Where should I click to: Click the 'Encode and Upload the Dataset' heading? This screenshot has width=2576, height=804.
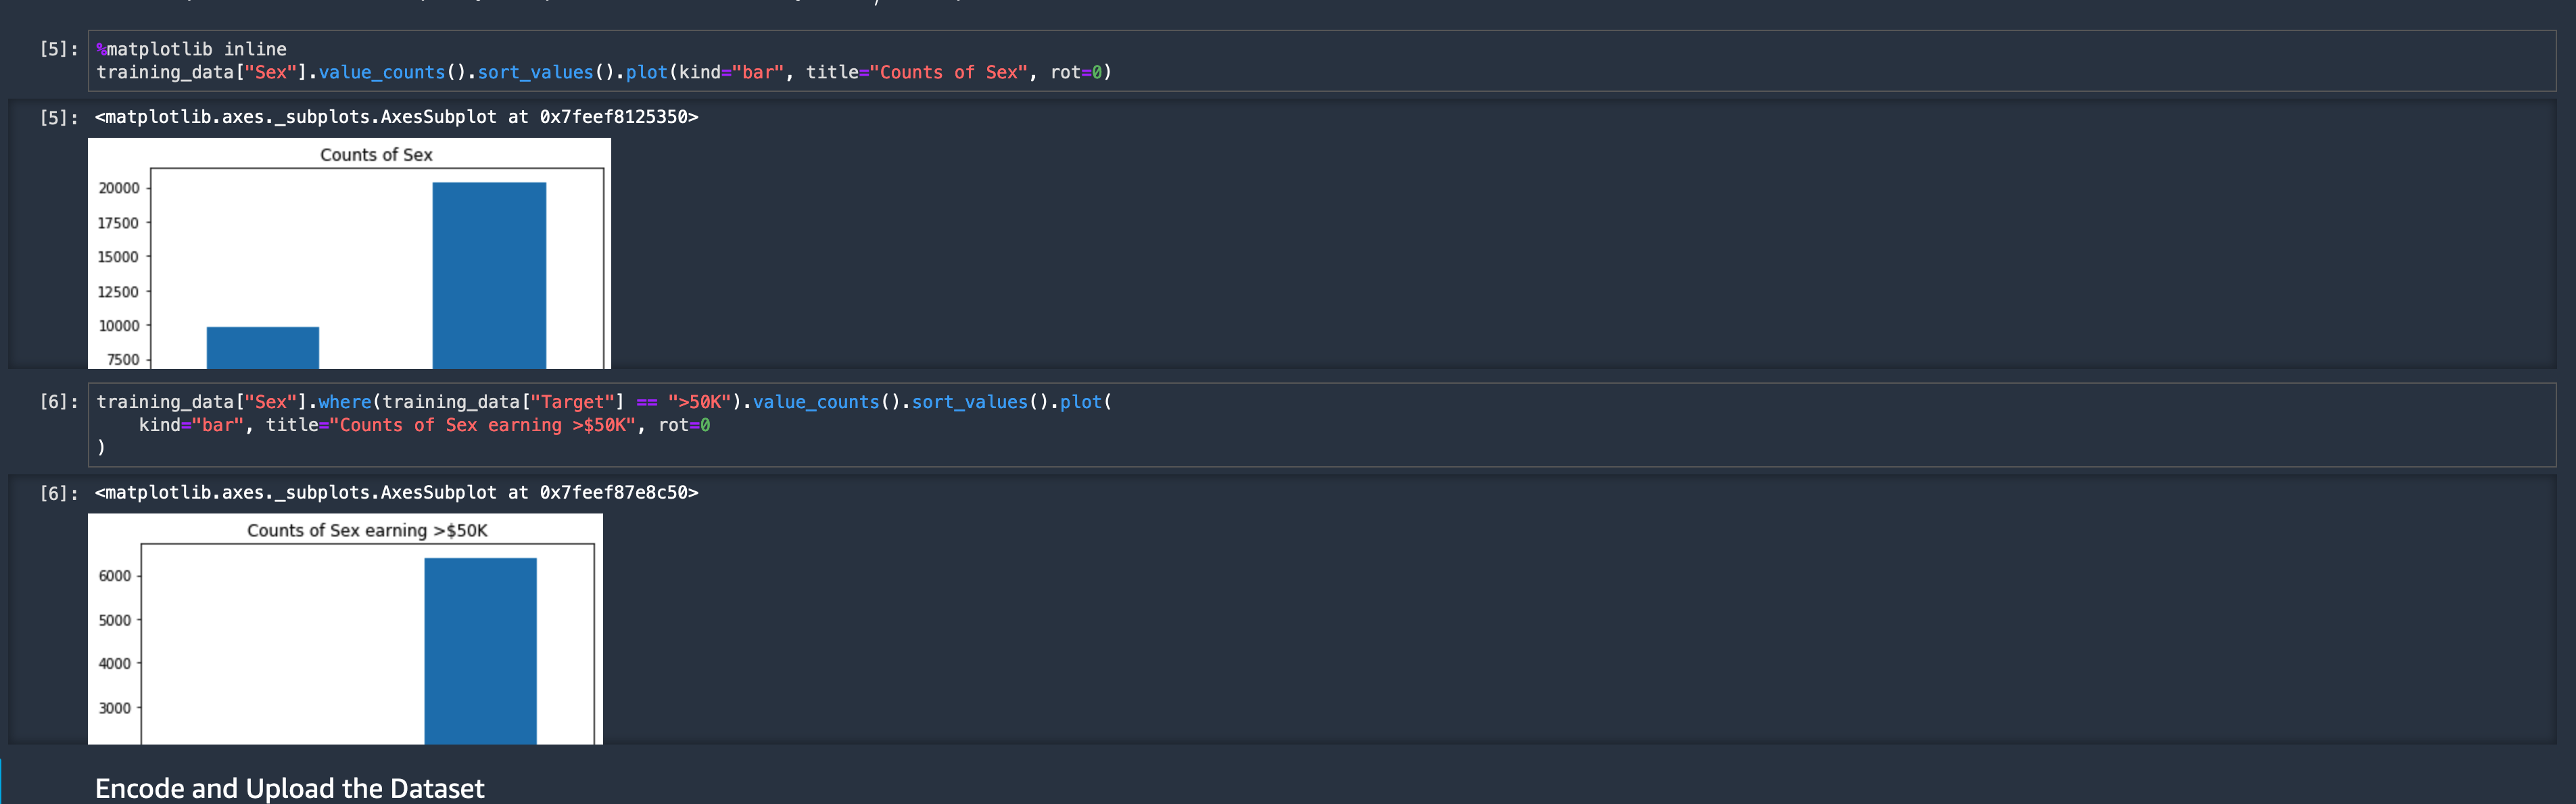coord(289,788)
